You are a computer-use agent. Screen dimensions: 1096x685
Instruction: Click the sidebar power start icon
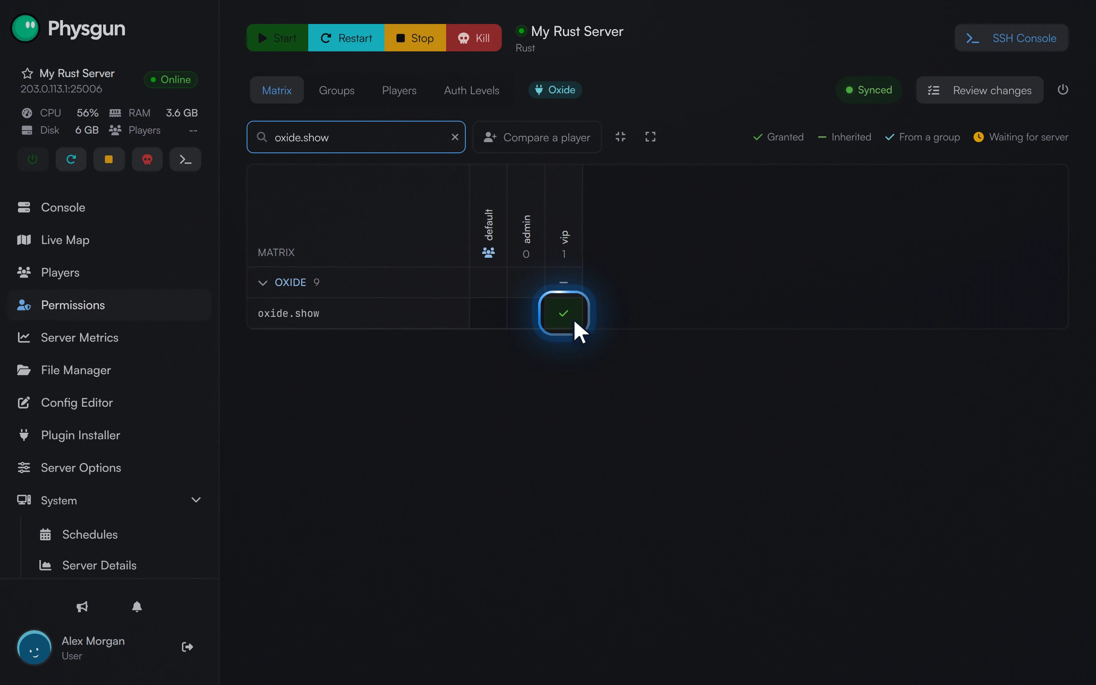coord(33,159)
